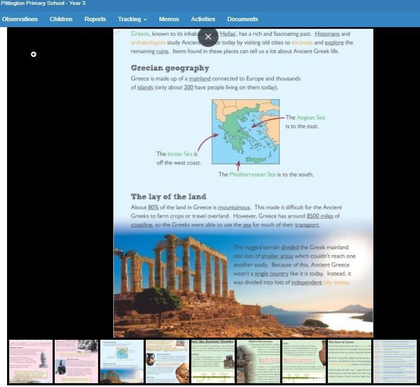Click the underlined '8500 miles' text

point(320,216)
